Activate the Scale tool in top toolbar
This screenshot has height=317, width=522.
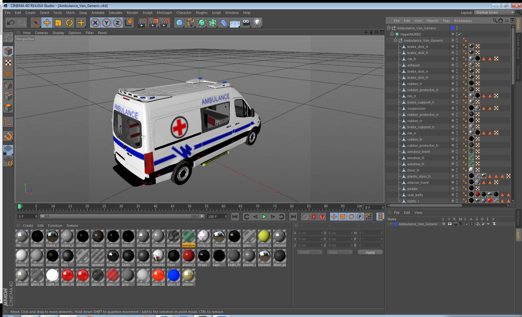[58, 23]
